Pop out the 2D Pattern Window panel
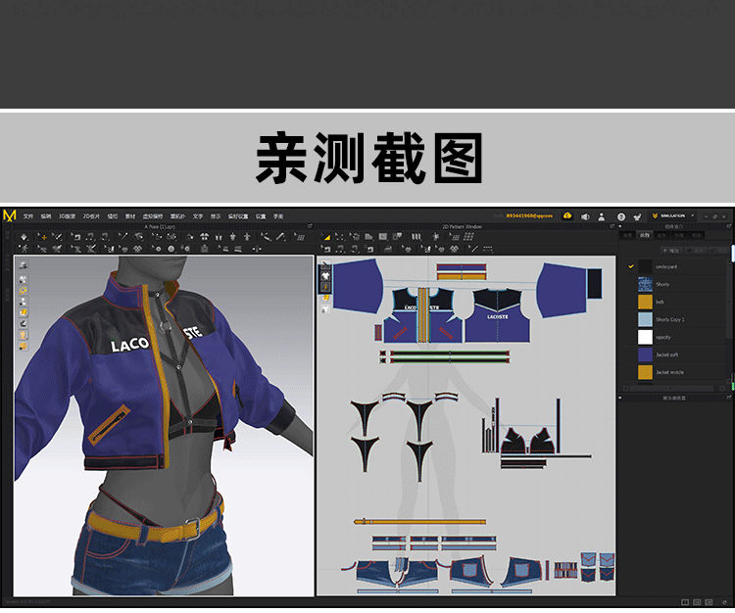The image size is (735, 613). pos(613,226)
